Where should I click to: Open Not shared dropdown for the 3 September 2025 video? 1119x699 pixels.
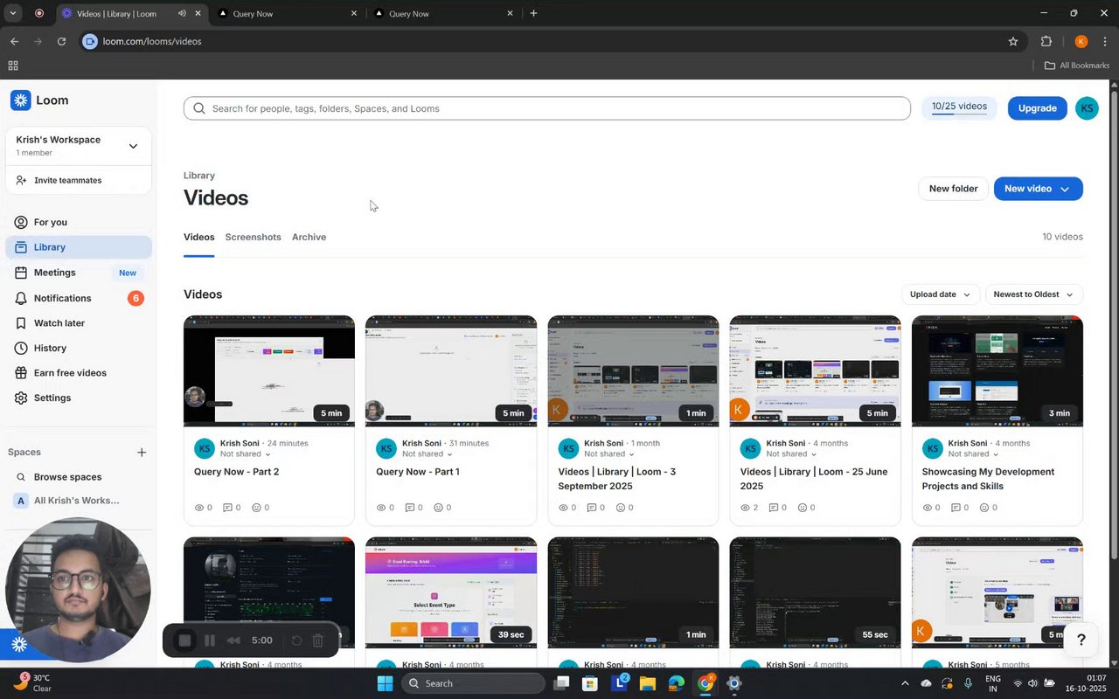click(x=609, y=454)
